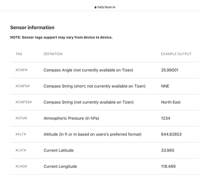Click the TAG column header

coord(19,54)
